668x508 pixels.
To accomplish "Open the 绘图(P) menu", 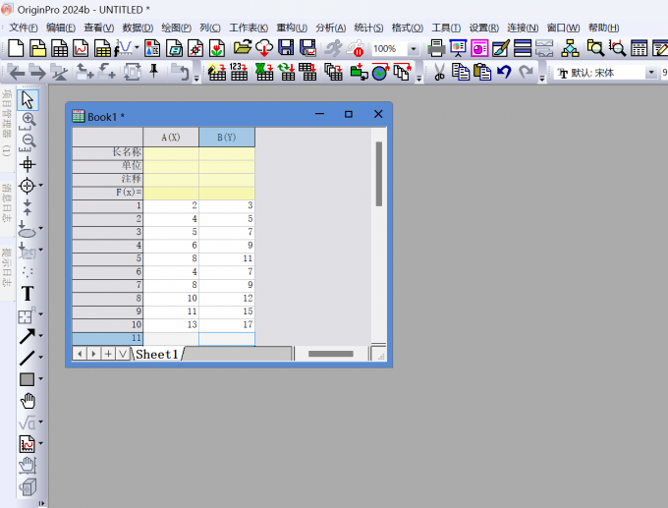I will pos(176,28).
